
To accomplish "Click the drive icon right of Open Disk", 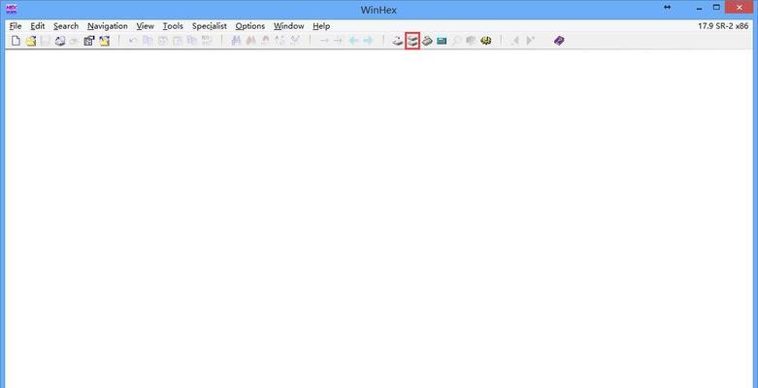I will pos(427,41).
